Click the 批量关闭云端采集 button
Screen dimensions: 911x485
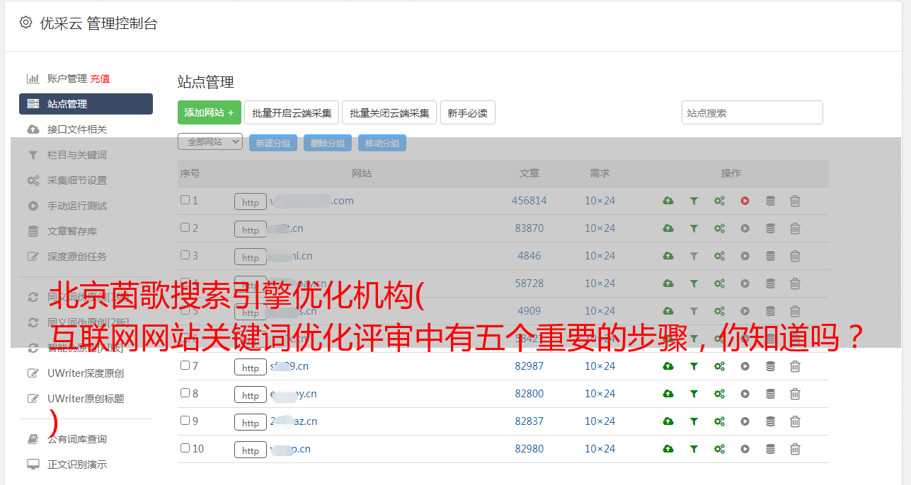pos(389,112)
